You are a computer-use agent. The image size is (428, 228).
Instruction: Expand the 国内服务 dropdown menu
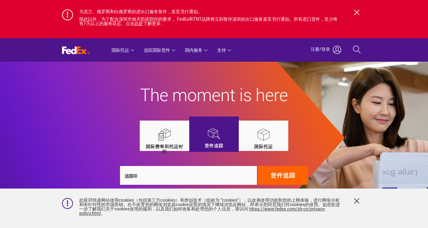pyautogui.click(x=196, y=50)
